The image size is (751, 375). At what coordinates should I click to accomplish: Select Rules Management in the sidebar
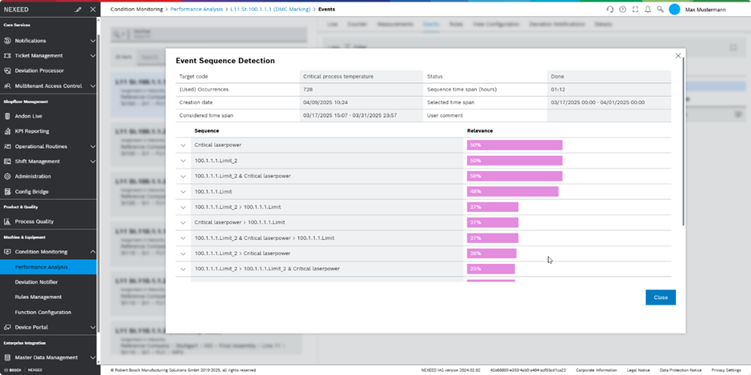(38, 297)
